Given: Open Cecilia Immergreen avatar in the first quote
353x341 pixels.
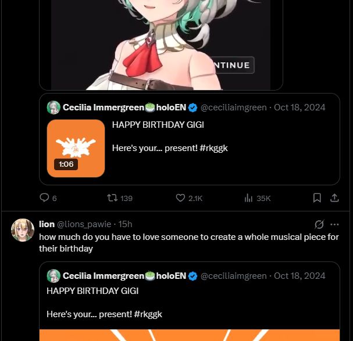Looking at the screenshot, I should (x=54, y=107).
